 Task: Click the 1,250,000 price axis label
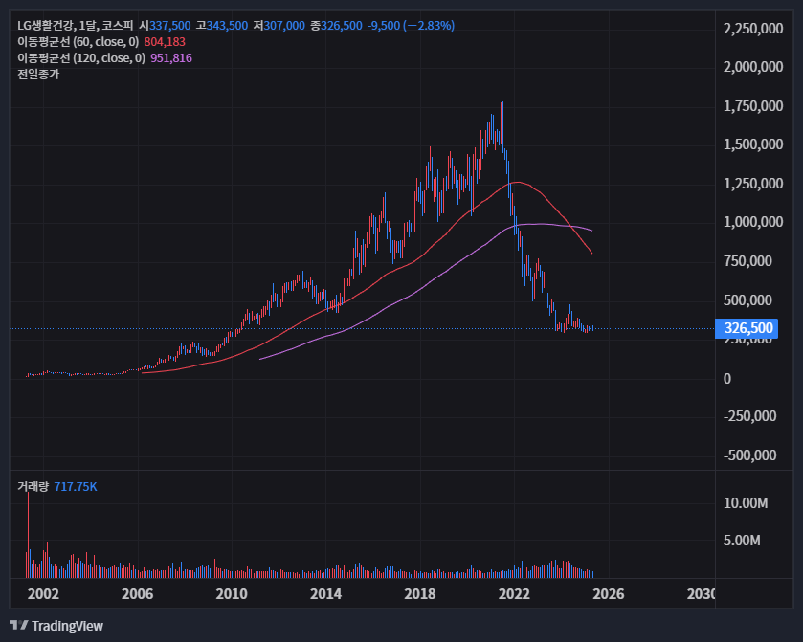pos(753,184)
